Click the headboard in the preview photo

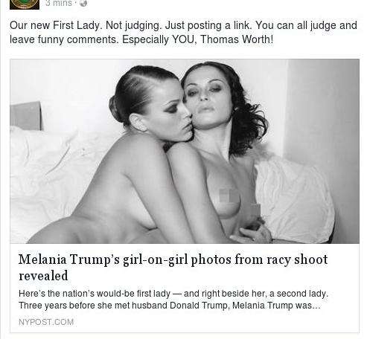25,116
